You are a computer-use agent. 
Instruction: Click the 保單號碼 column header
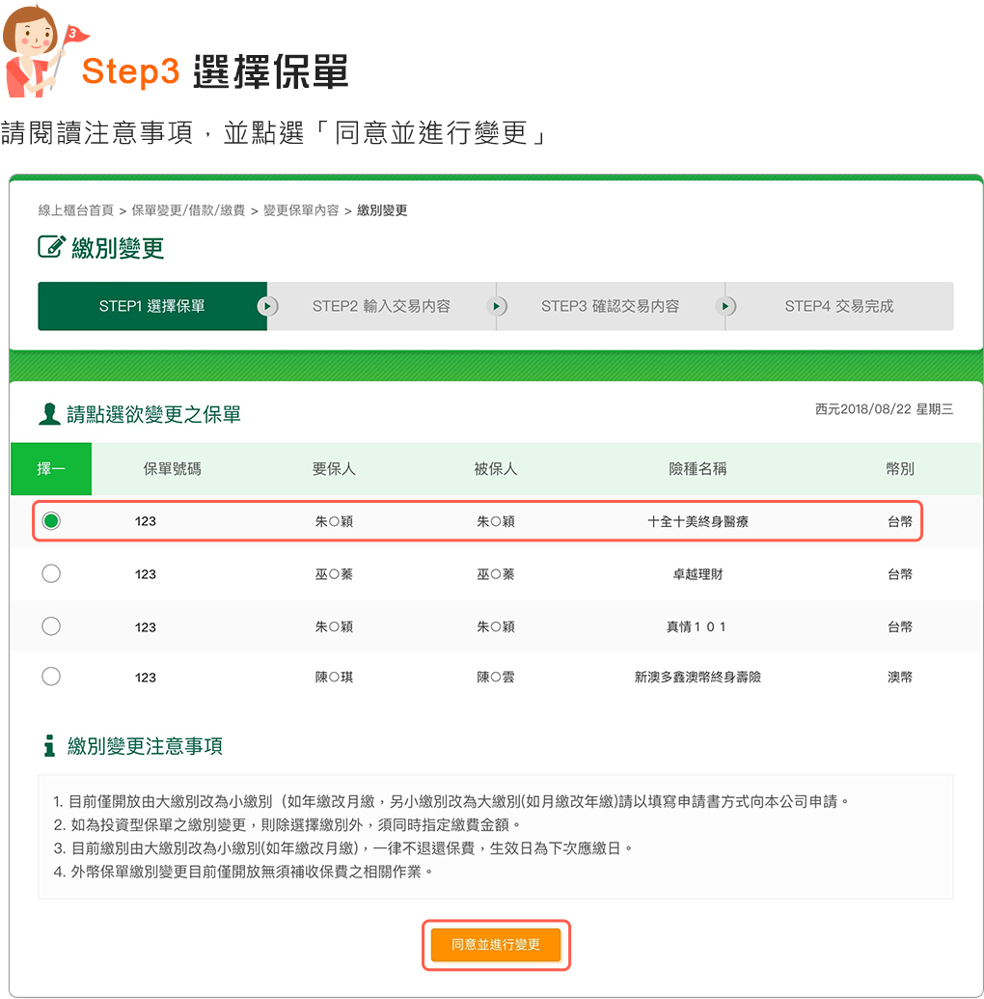tap(172, 469)
